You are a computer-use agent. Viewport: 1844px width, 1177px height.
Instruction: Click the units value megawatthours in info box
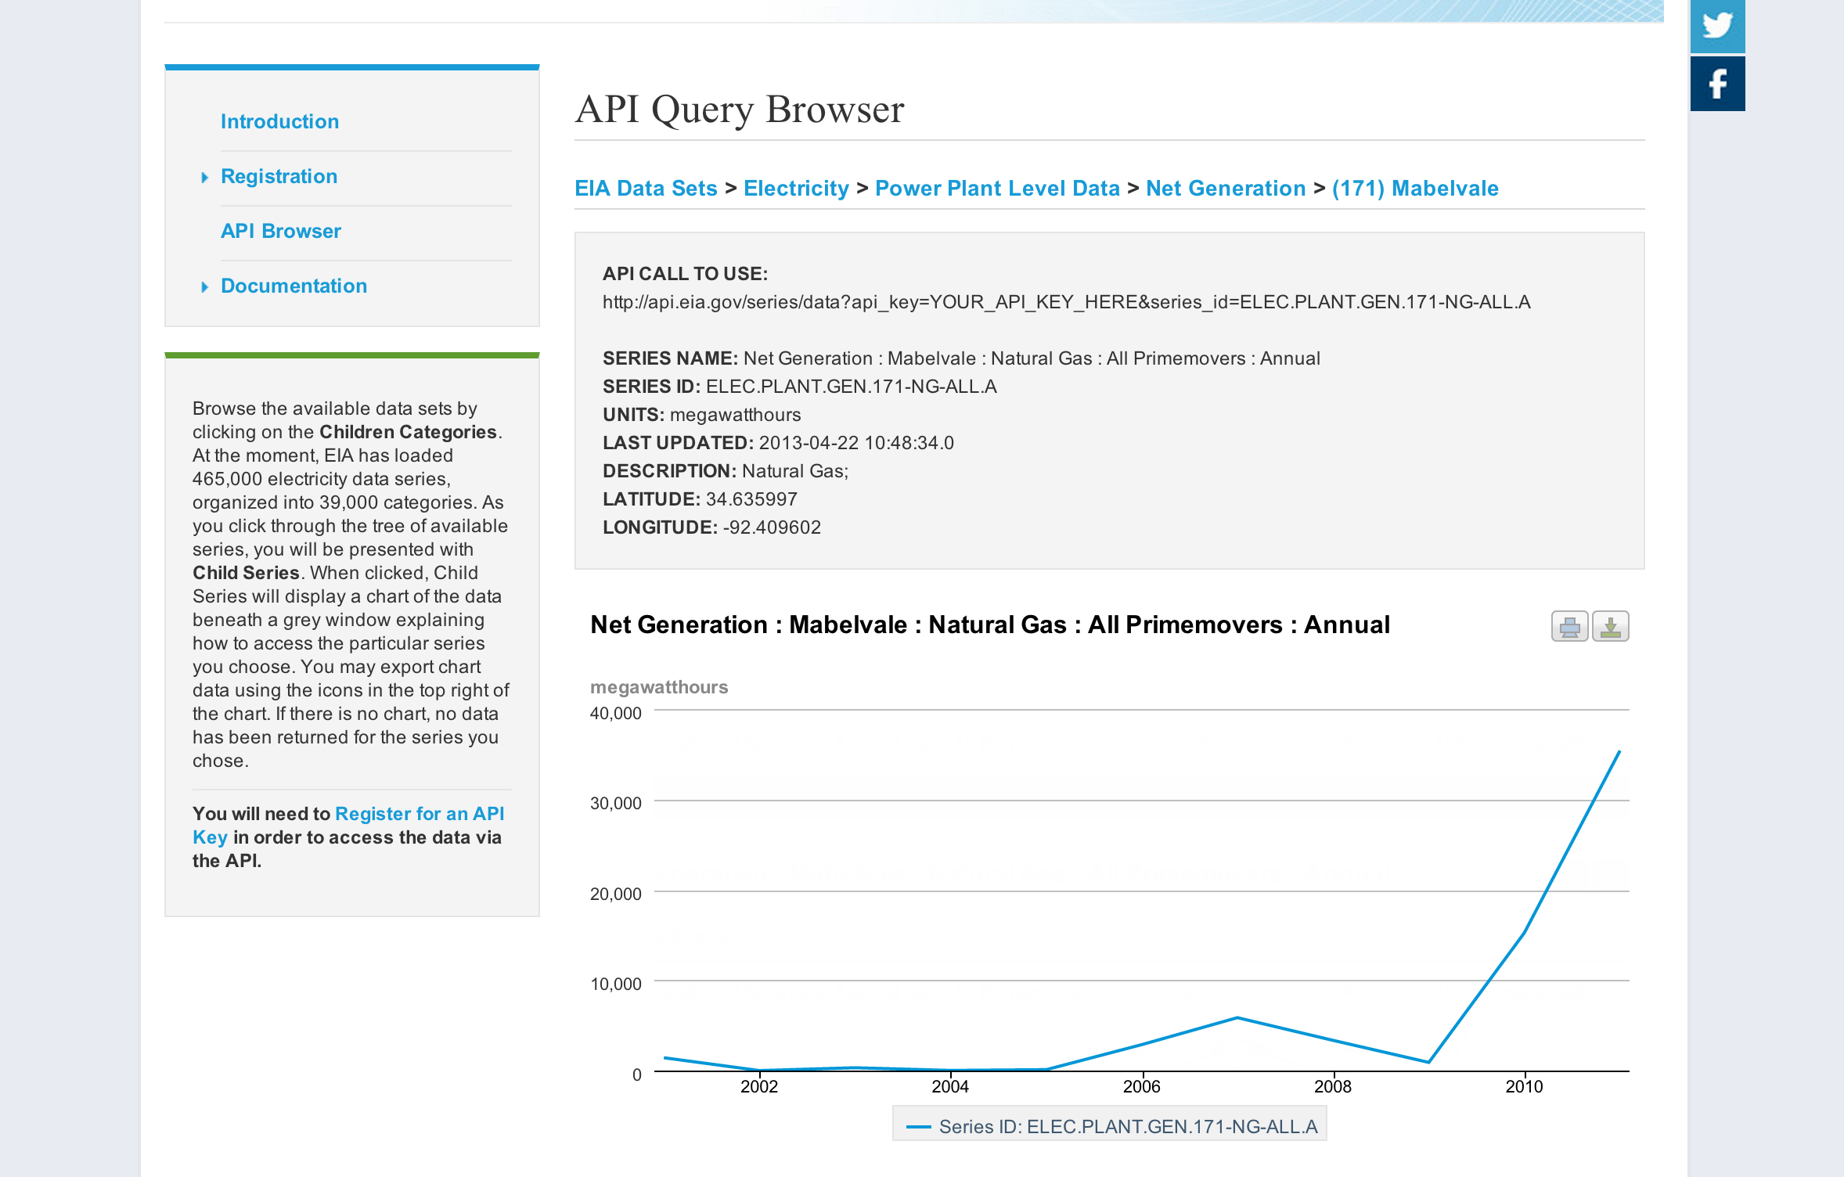coord(735,415)
